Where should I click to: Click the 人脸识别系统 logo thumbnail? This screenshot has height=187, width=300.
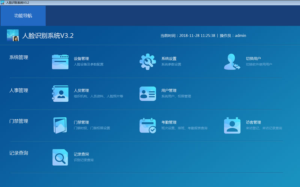(13, 35)
